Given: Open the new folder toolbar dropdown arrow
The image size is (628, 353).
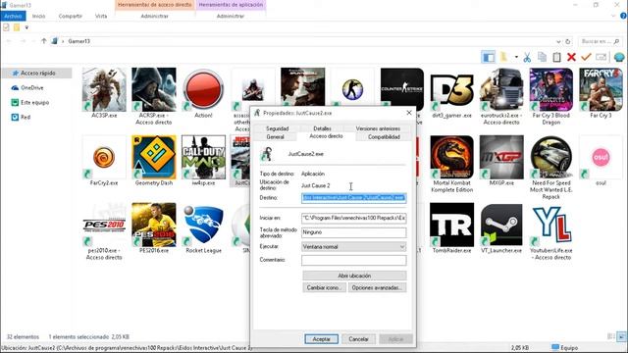Looking at the screenshot, I should (516, 57).
